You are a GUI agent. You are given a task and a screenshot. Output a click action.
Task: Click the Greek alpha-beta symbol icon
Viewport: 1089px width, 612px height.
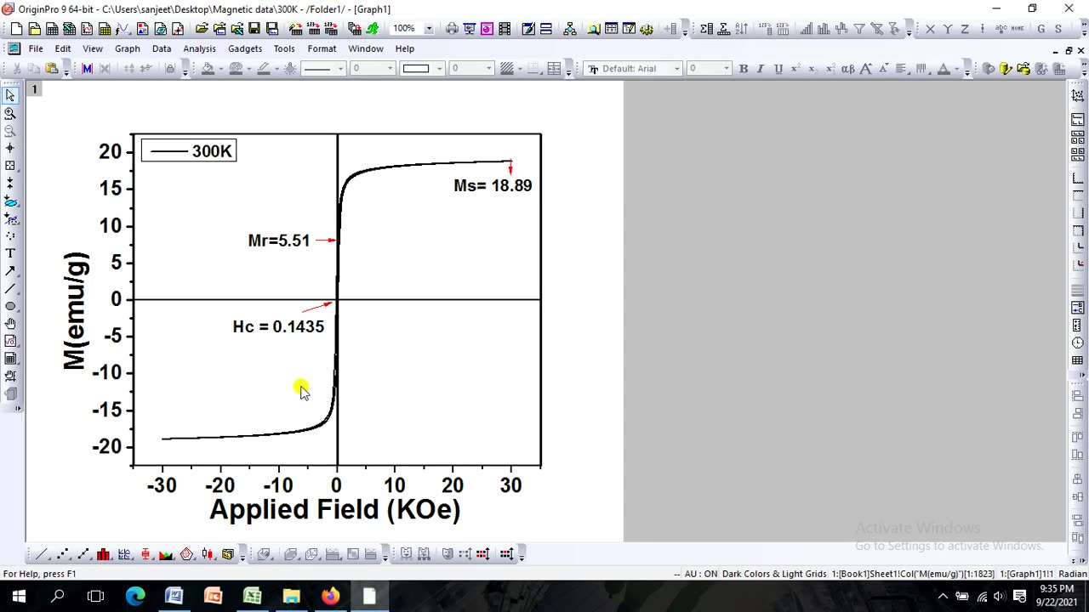click(847, 69)
